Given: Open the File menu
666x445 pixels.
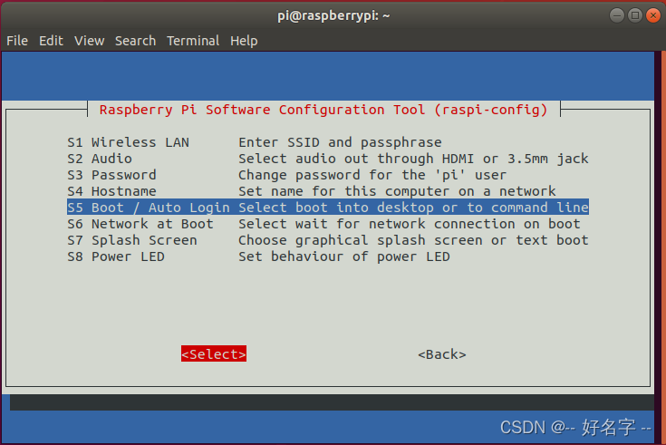Looking at the screenshot, I should point(17,41).
